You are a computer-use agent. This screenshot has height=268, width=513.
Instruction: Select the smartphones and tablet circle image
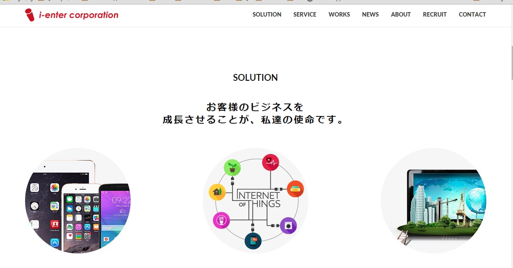78,200
